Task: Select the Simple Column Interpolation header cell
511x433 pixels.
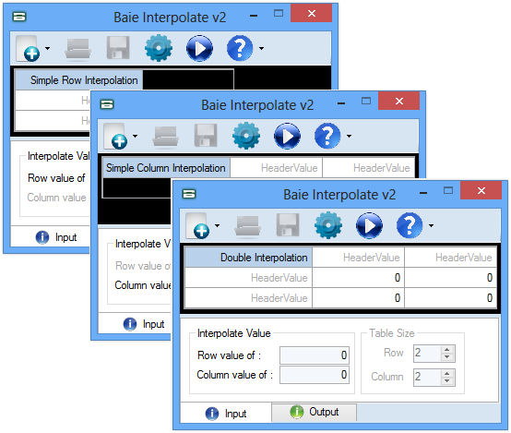Action: pyautogui.click(x=166, y=168)
